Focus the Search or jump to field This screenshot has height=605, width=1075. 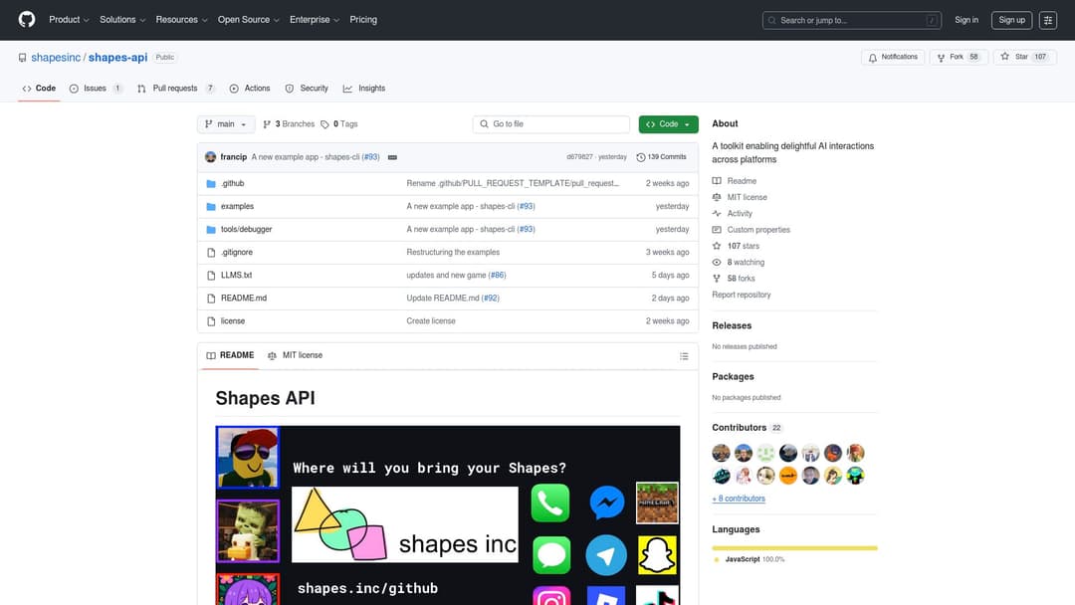851,20
